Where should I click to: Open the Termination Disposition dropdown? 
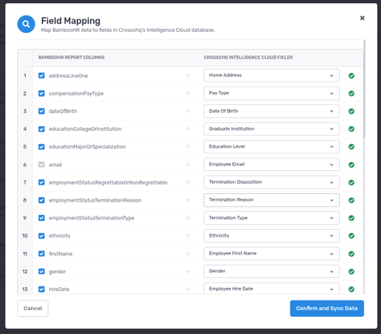(271, 182)
